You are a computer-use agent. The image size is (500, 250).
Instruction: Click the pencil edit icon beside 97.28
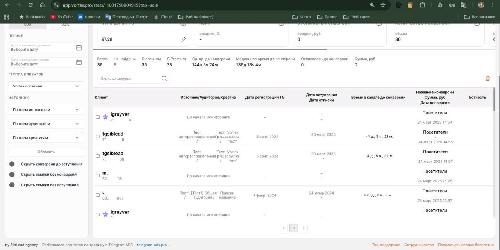click(x=184, y=39)
